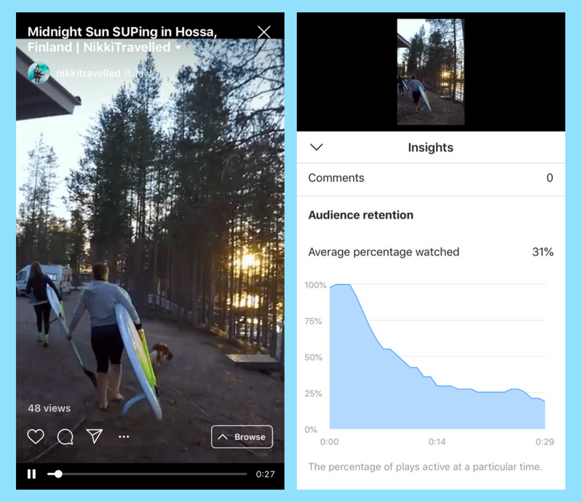Tap the nikkitravelled username link

[x=88, y=73]
